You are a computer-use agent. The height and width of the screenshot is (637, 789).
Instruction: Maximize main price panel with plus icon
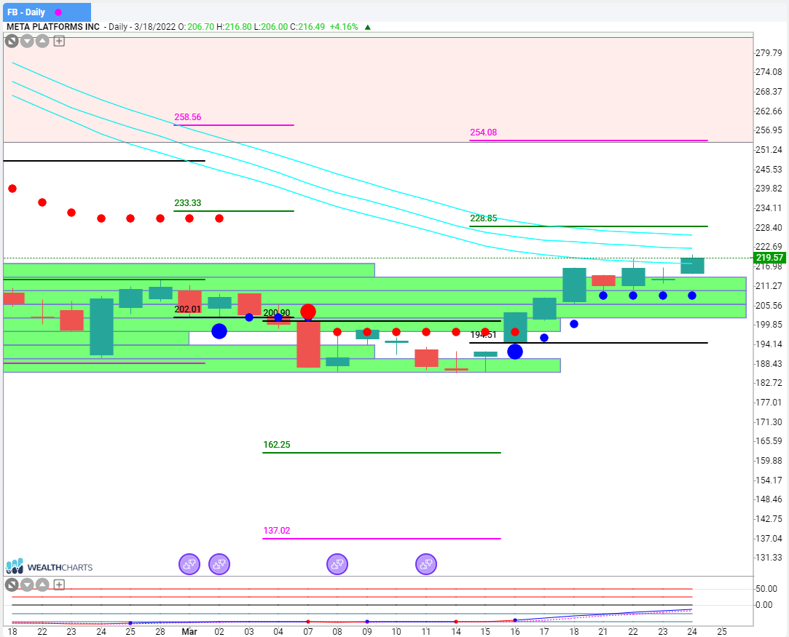coord(59,41)
